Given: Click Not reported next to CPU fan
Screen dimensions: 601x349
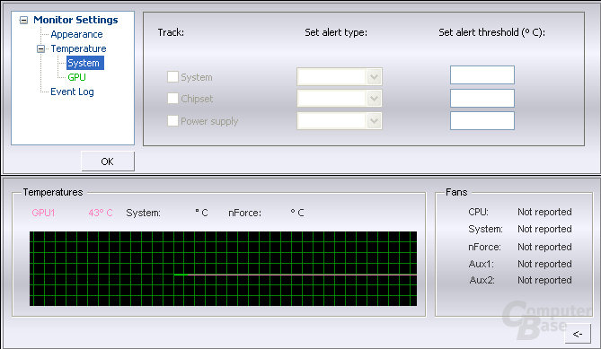Looking at the screenshot, I should (x=544, y=212).
